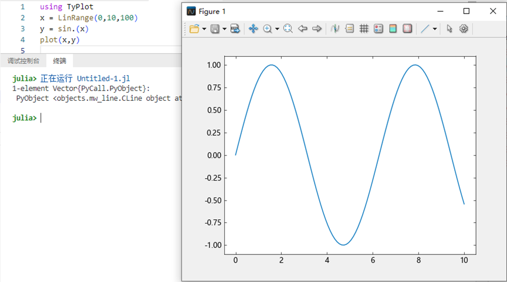The height and width of the screenshot is (282, 507).
Task: Activate the pan tool with four arrows
Action: (x=253, y=29)
